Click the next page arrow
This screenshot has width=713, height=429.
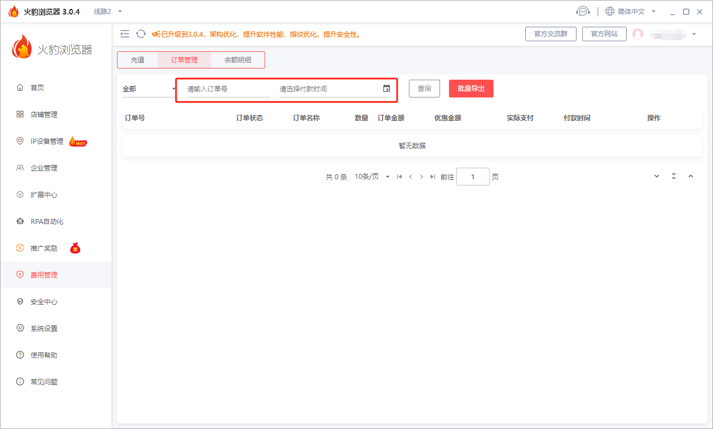click(422, 177)
